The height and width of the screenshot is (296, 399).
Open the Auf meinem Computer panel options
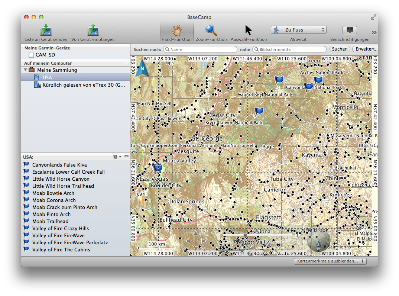click(126, 63)
